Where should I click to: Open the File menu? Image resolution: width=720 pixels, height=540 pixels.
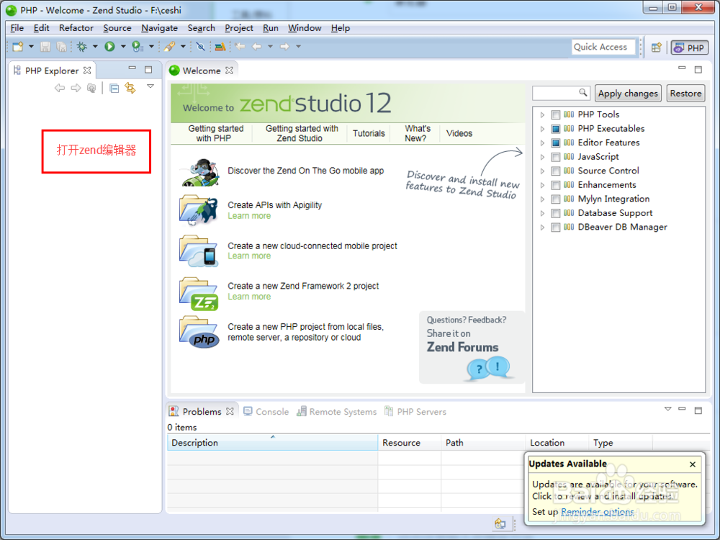point(17,28)
